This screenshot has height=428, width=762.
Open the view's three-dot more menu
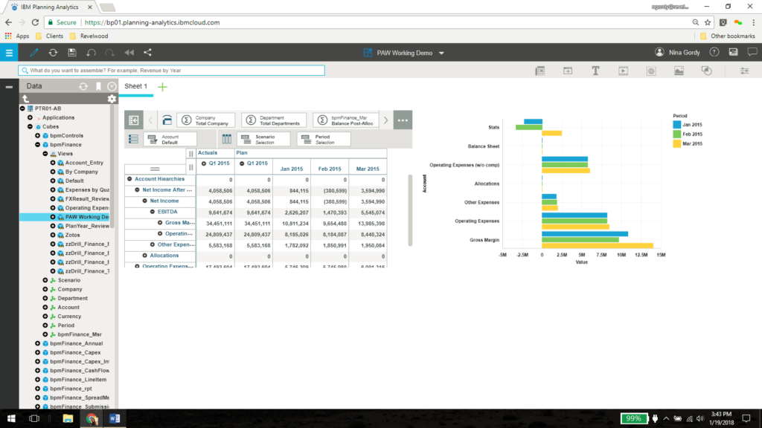click(x=403, y=120)
